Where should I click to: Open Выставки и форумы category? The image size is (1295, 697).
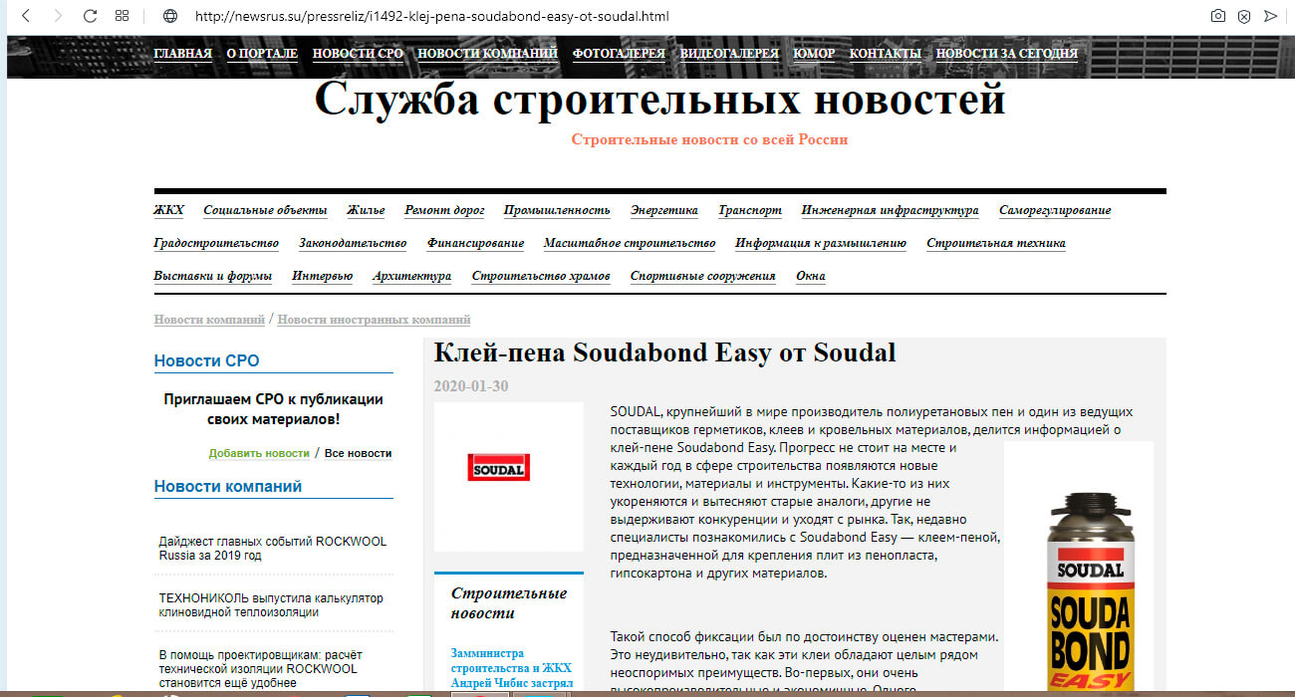[x=213, y=276]
